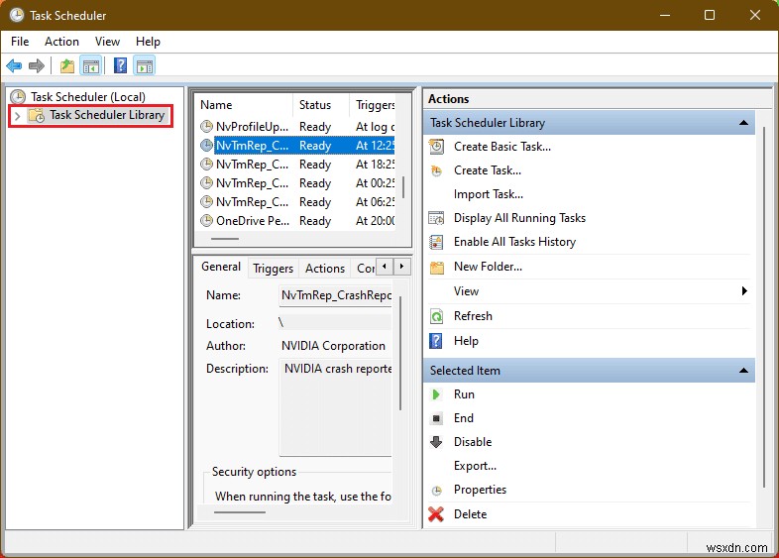
Task: Open the File menu
Action: coord(20,42)
